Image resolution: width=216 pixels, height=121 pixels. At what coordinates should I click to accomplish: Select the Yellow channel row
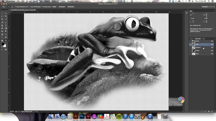point(201,50)
